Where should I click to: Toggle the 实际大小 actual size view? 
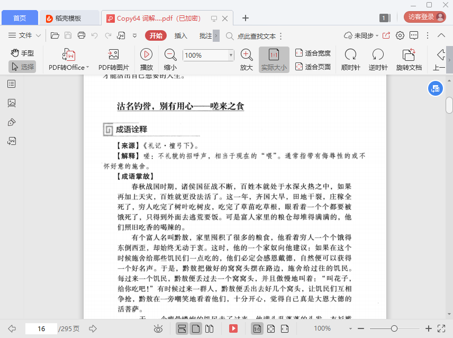[x=274, y=59]
